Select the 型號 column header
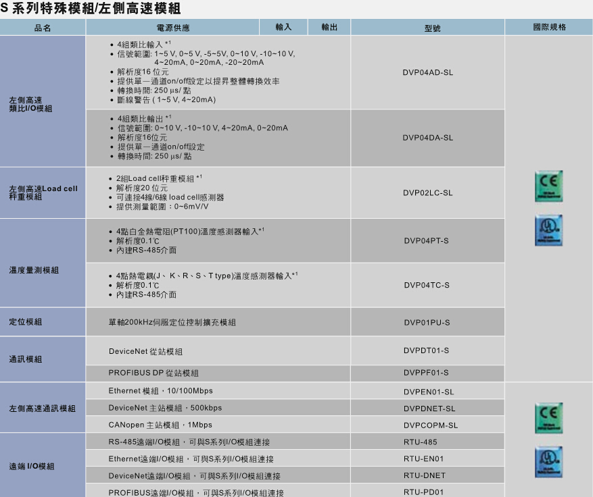Screen dimensions: 593x497 (x=427, y=28)
